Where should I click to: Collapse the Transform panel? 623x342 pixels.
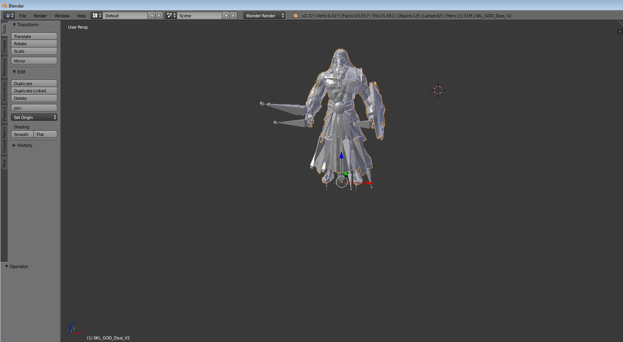click(x=14, y=25)
